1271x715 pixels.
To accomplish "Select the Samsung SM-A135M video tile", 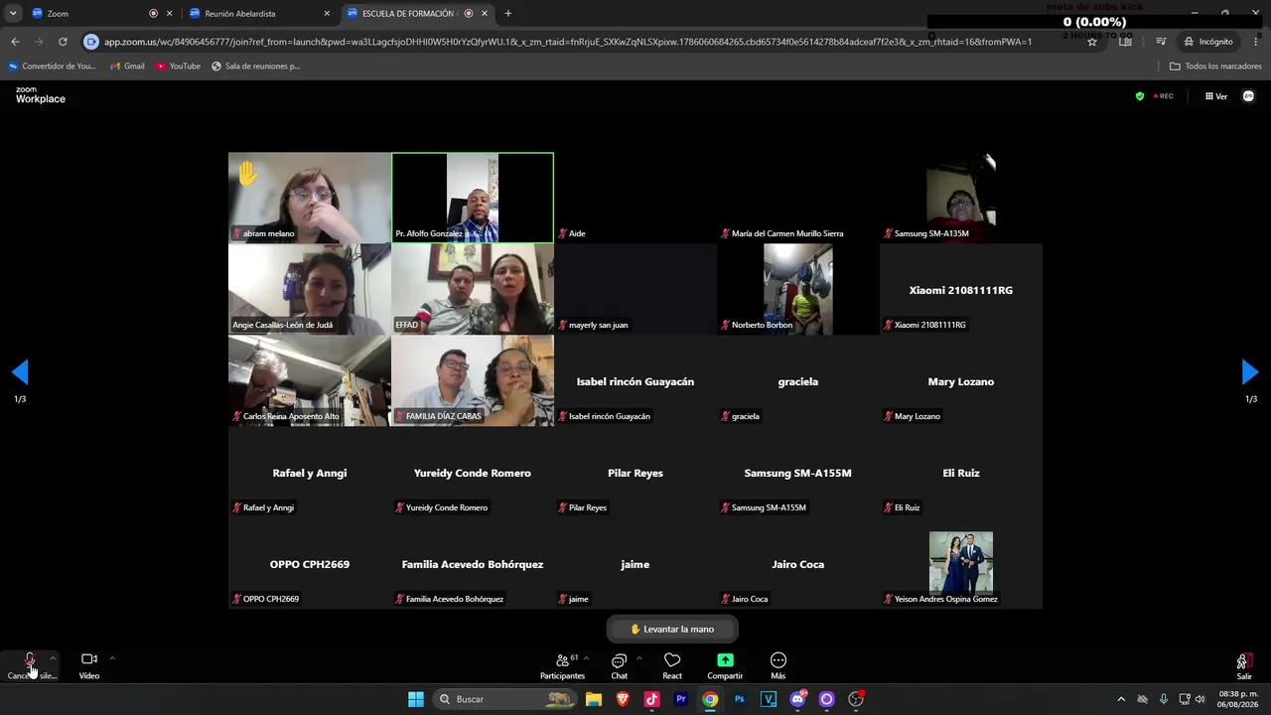I will [961, 198].
